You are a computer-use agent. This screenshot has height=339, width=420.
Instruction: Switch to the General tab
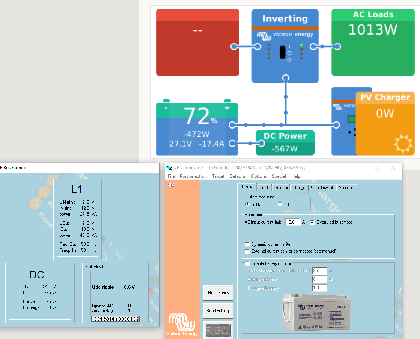(x=247, y=187)
